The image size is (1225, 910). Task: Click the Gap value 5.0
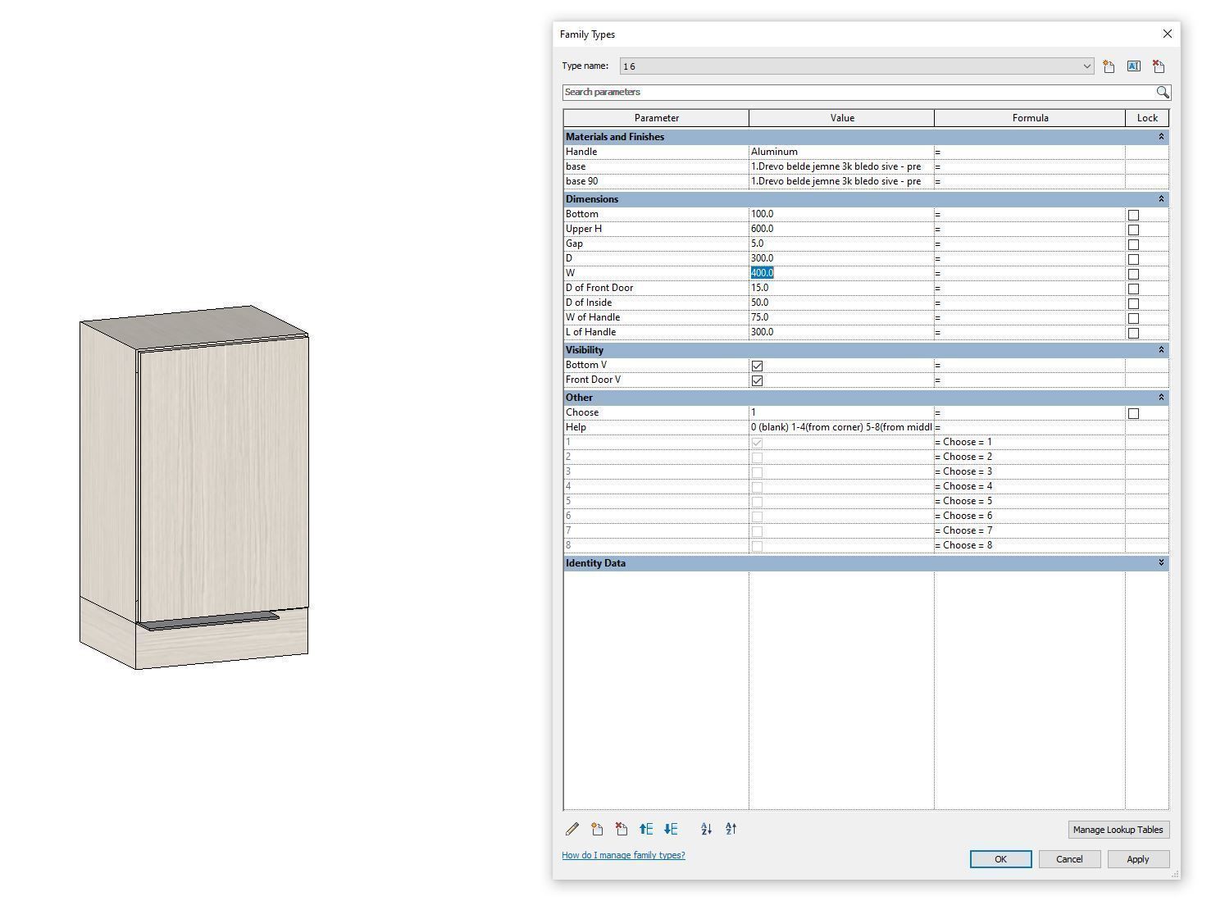(x=841, y=243)
